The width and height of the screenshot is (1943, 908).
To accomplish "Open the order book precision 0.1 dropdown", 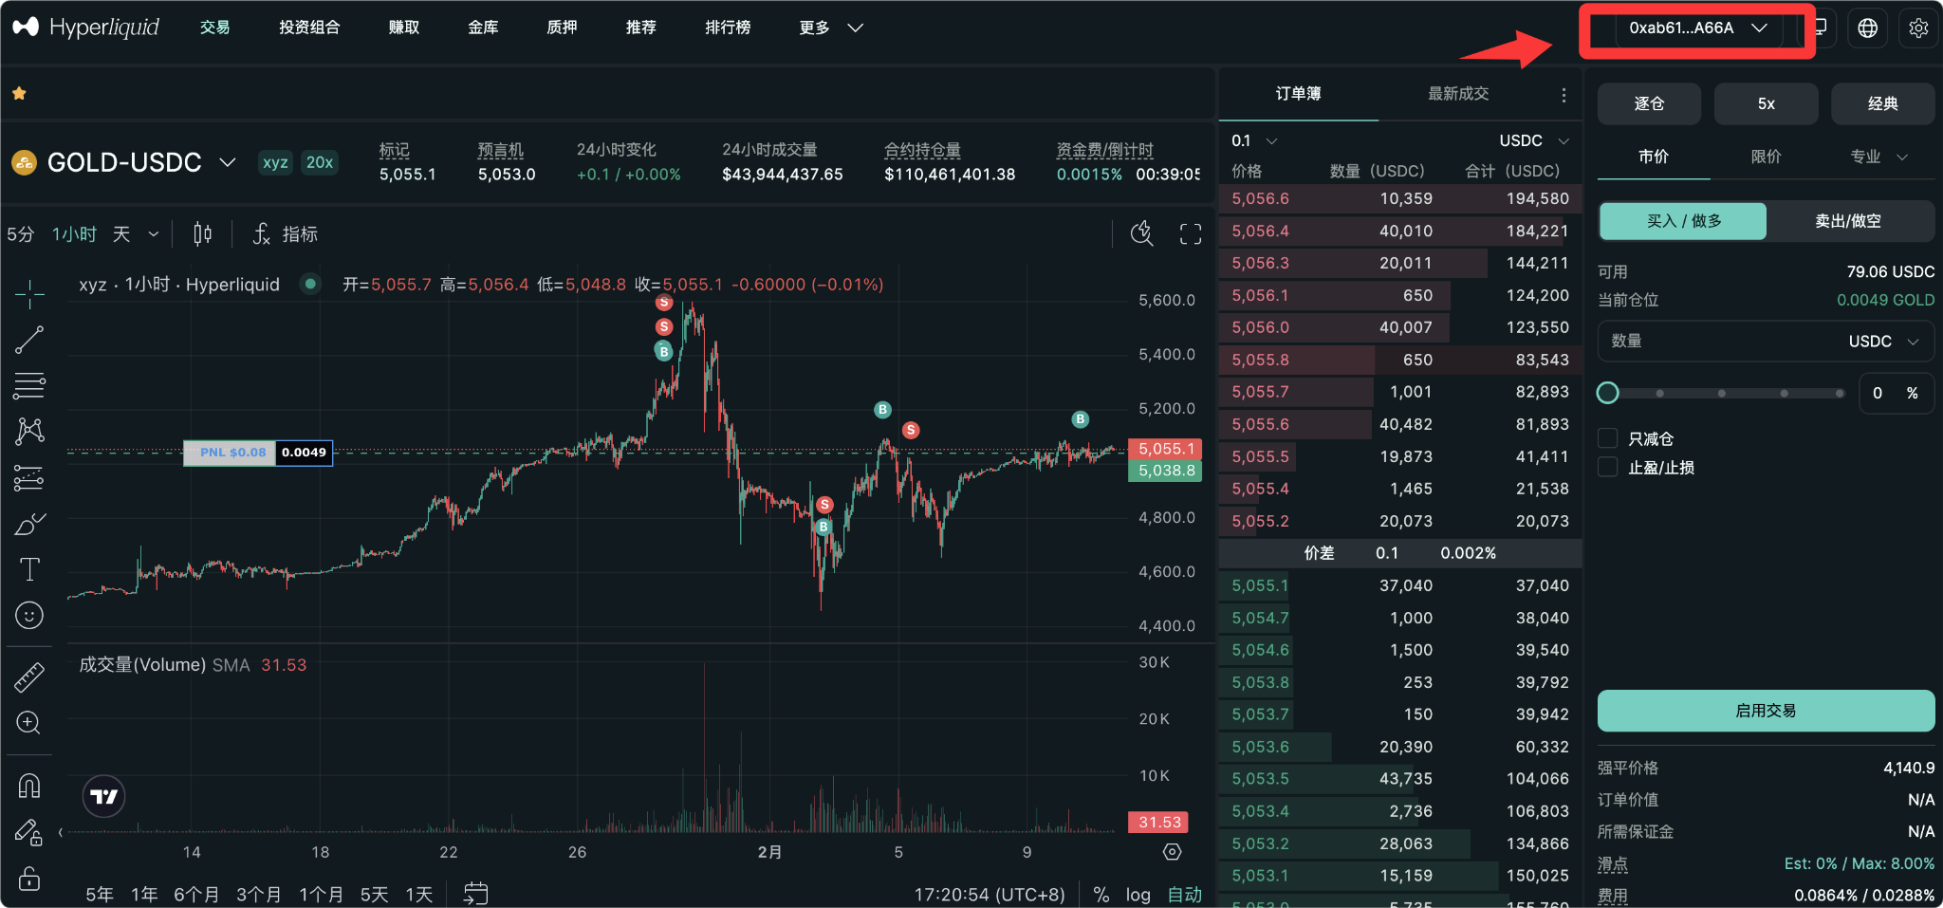I will [x=1252, y=139].
